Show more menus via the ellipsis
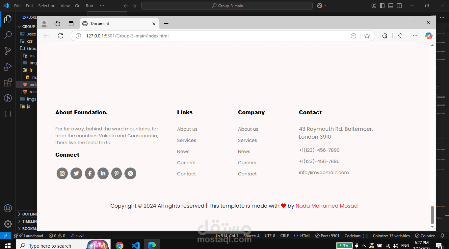Screen dimensions: 449x249 pyautogui.click(x=102, y=6)
